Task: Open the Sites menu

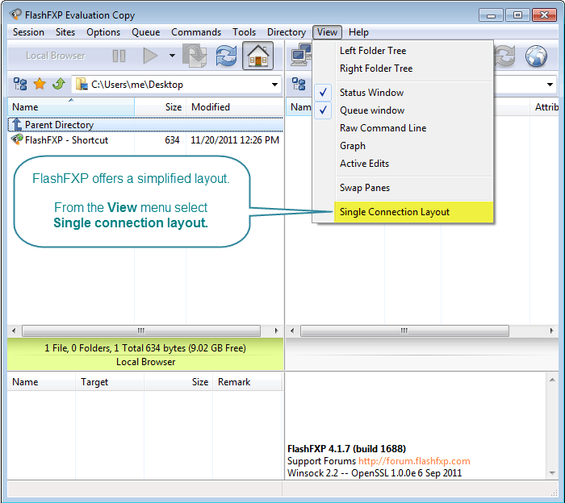Action: [65, 32]
